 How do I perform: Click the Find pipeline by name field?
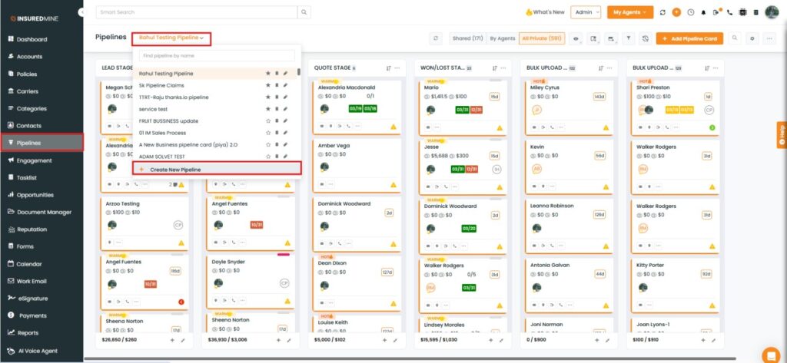pyautogui.click(x=216, y=55)
